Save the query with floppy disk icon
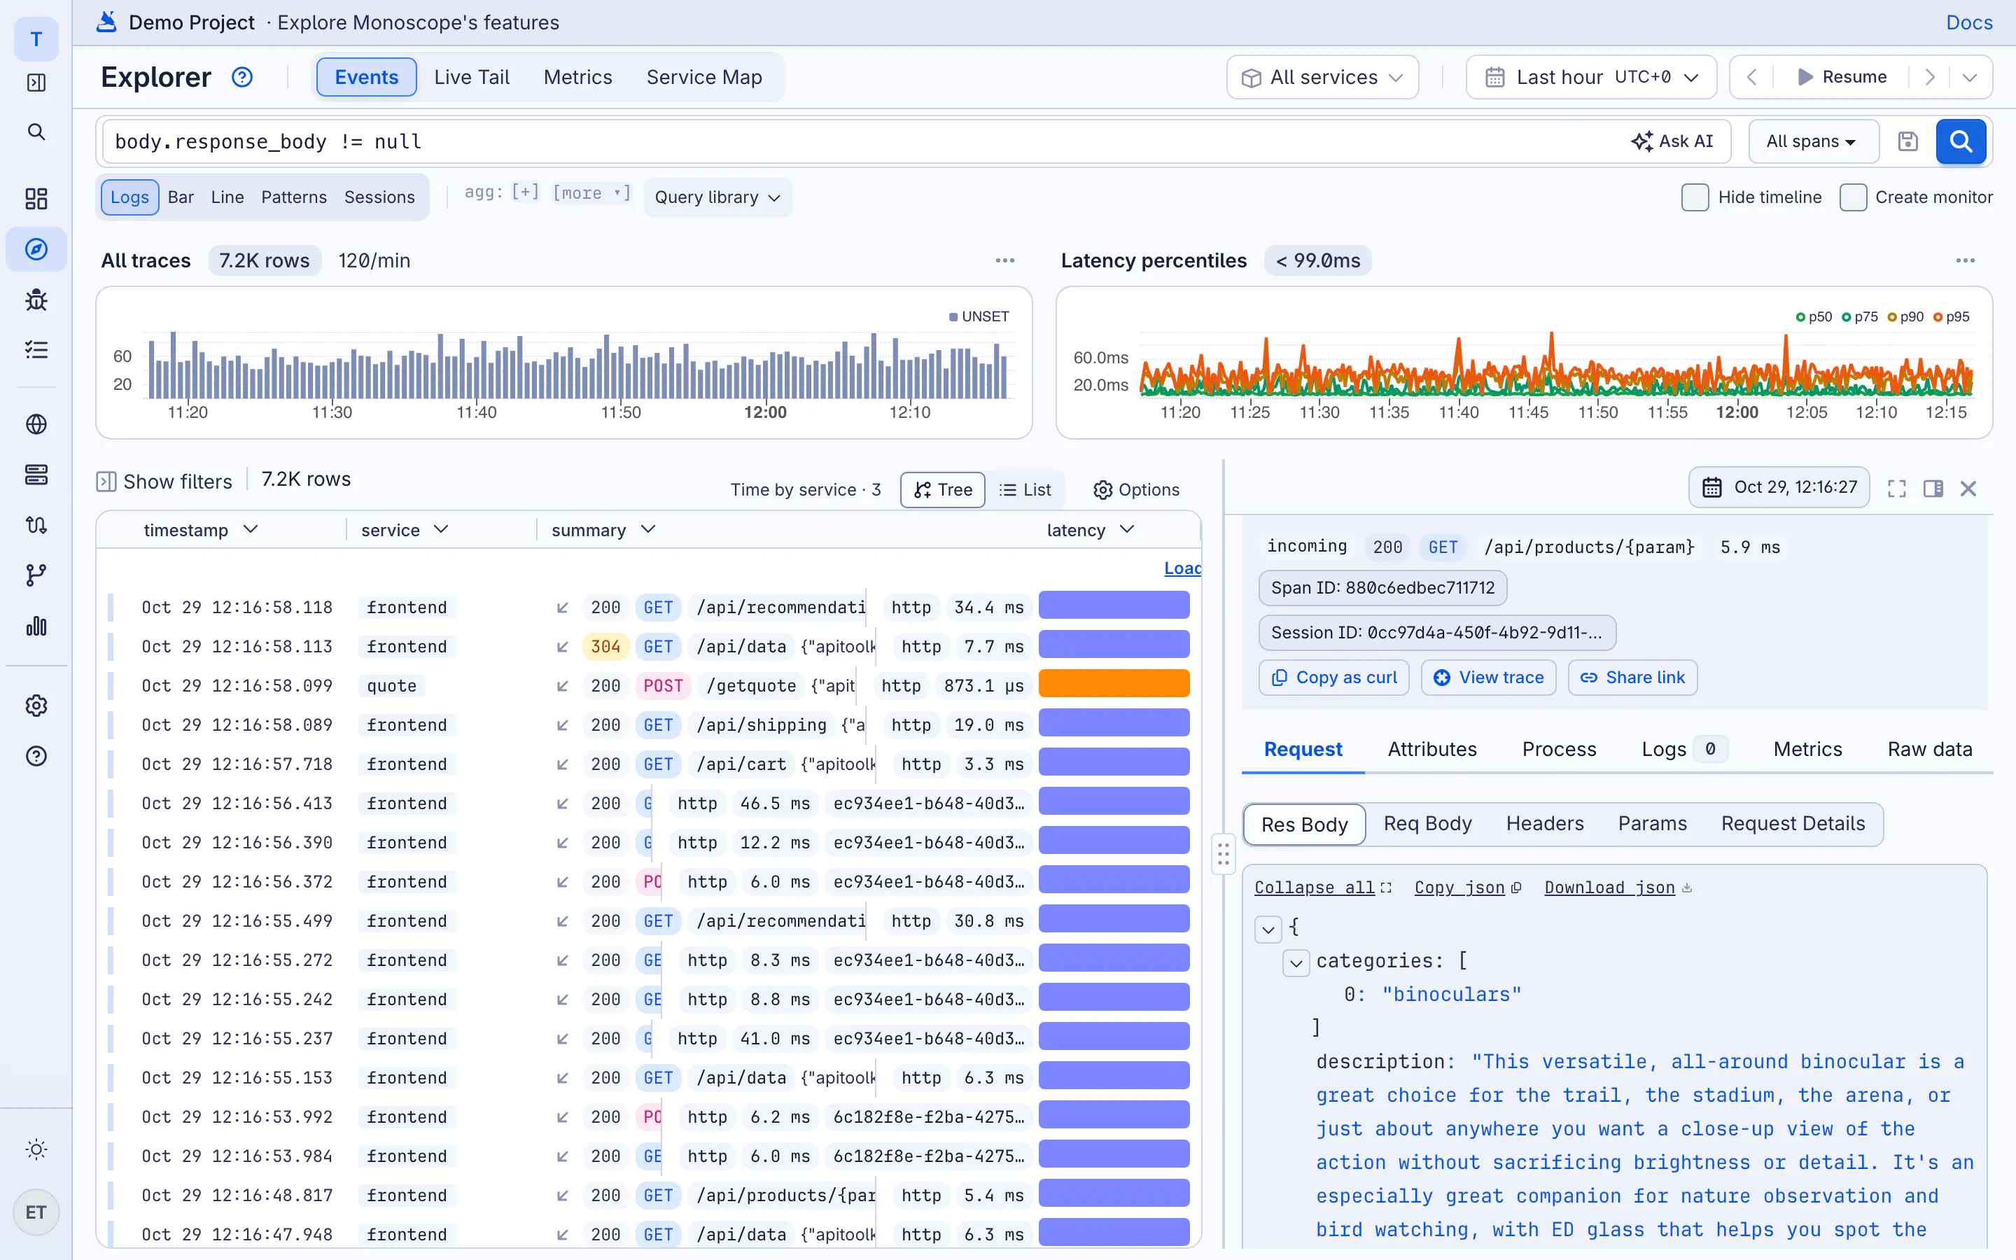Viewport: 2016px width, 1260px height. [1907, 141]
